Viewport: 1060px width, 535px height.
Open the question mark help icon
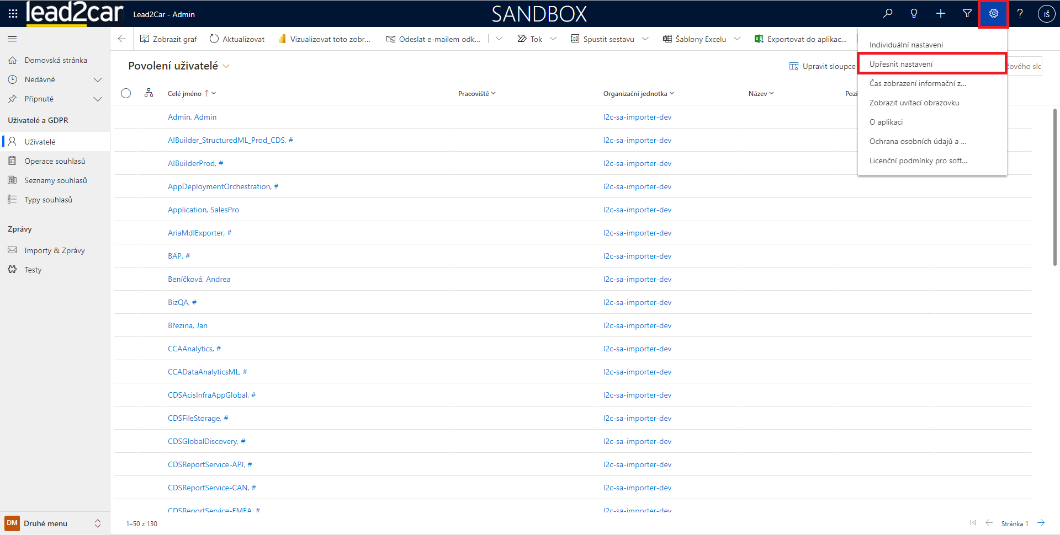point(1020,14)
